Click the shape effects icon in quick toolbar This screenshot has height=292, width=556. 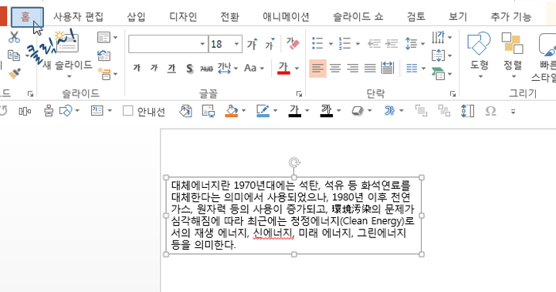(358, 111)
